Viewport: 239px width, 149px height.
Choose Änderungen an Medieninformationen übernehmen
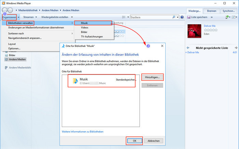pyautogui.click(x=36, y=27)
